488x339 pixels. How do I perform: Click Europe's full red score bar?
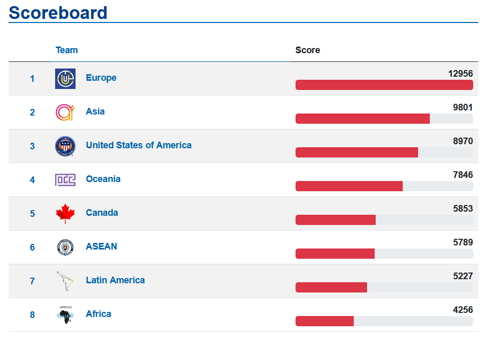tap(384, 85)
